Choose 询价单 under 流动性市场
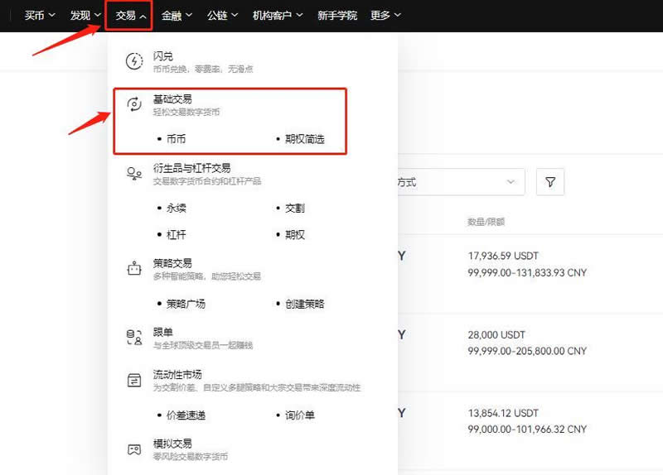 pos(299,415)
